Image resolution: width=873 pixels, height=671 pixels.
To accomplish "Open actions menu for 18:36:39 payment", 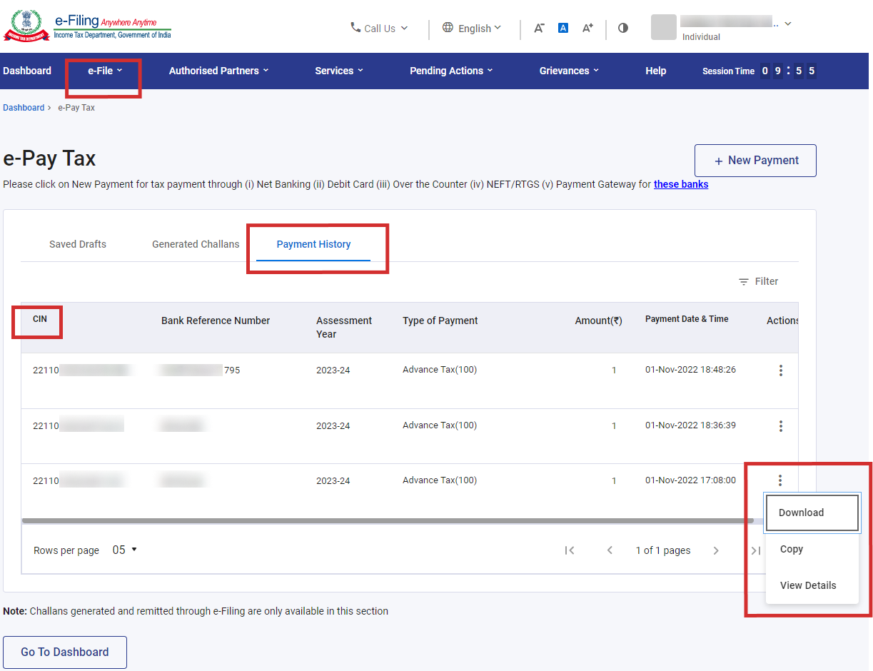I will 781,426.
